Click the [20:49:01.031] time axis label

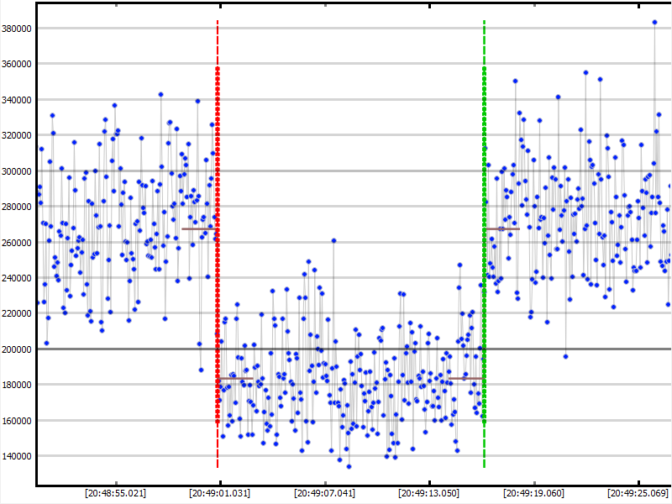(x=219, y=493)
